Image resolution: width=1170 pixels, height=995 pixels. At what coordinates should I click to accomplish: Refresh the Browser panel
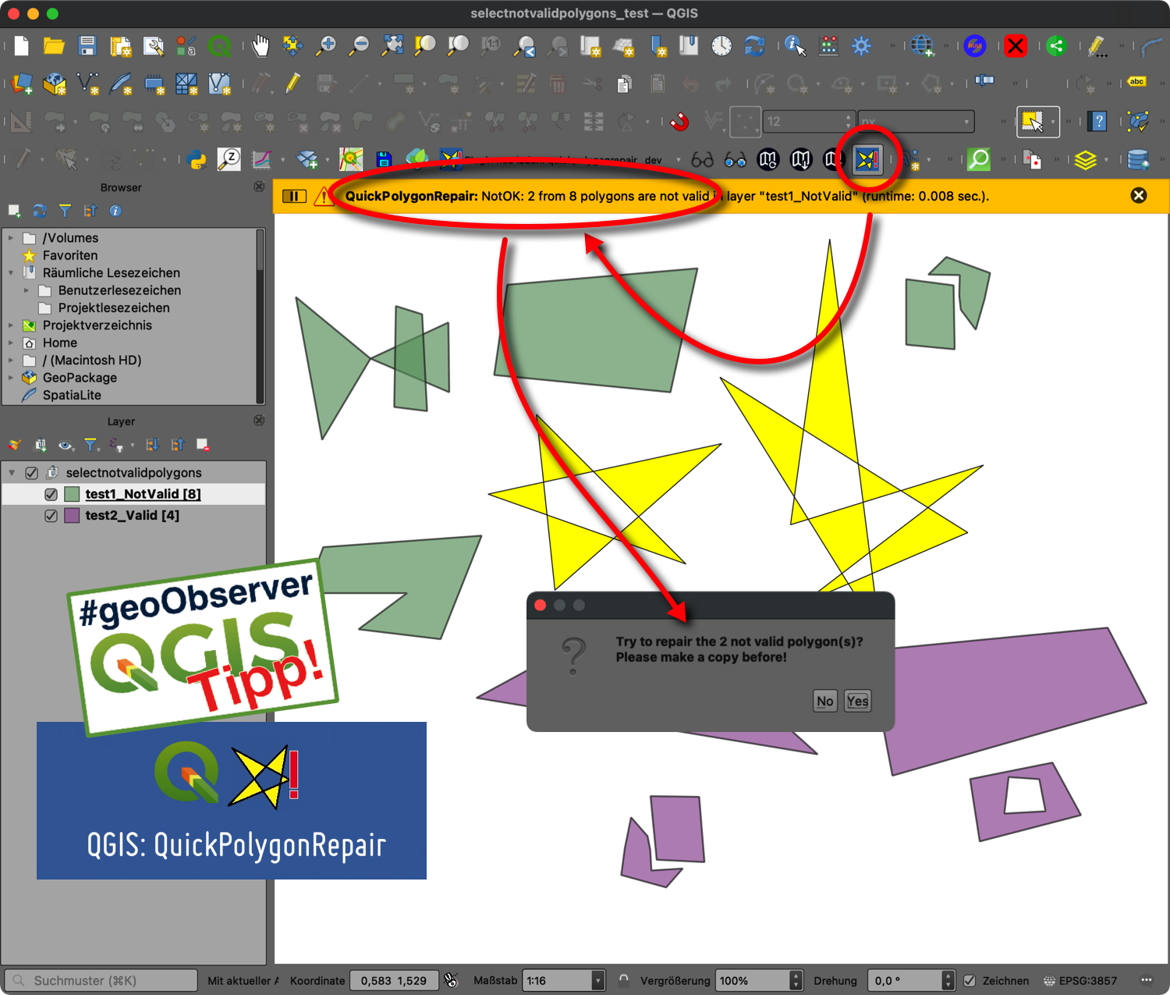pyautogui.click(x=40, y=211)
